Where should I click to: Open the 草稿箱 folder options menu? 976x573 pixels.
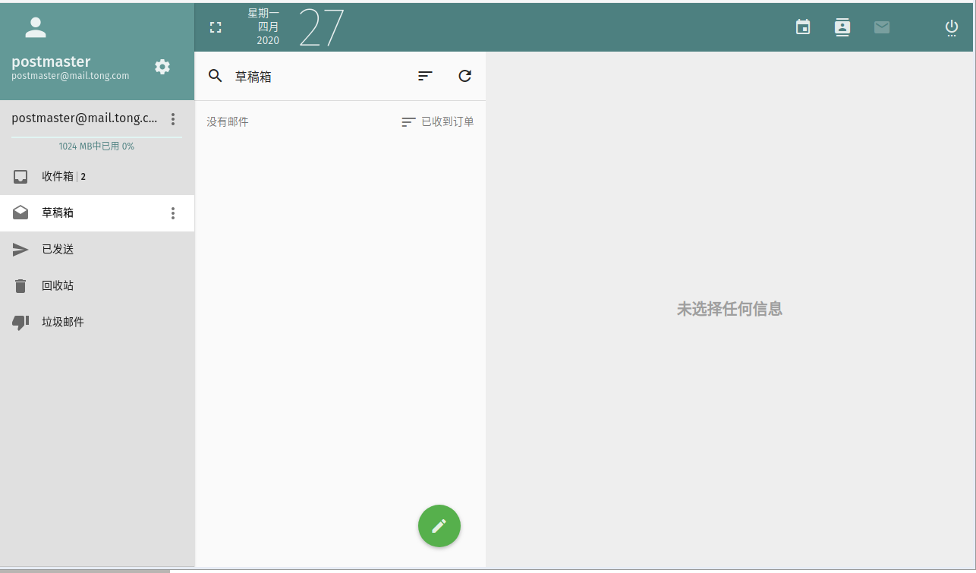click(x=173, y=213)
